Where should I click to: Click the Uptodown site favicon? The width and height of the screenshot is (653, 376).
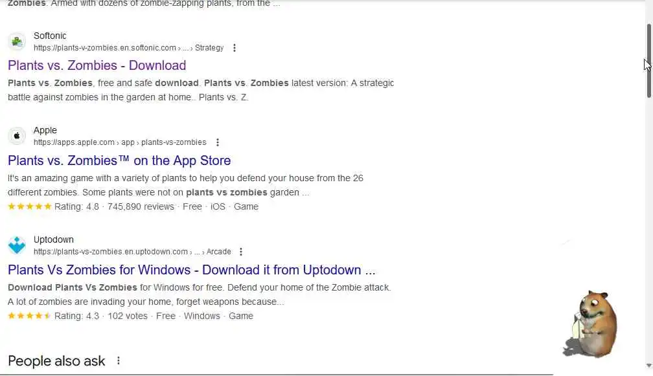[x=17, y=245]
